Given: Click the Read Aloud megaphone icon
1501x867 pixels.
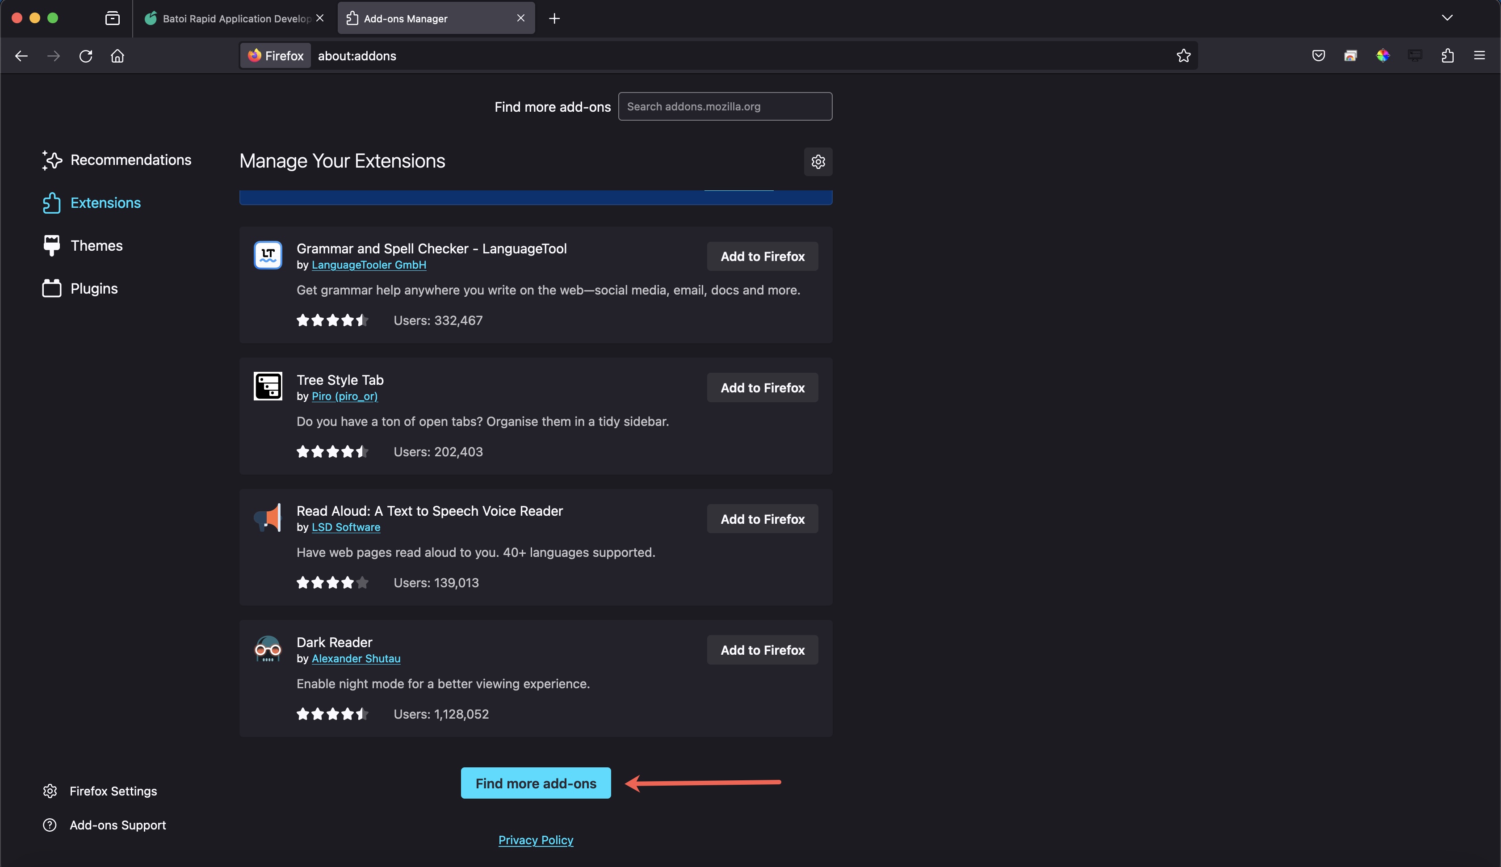Looking at the screenshot, I should [x=268, y=518].
